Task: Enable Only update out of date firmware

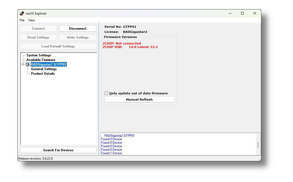Action: click(106, 93)
